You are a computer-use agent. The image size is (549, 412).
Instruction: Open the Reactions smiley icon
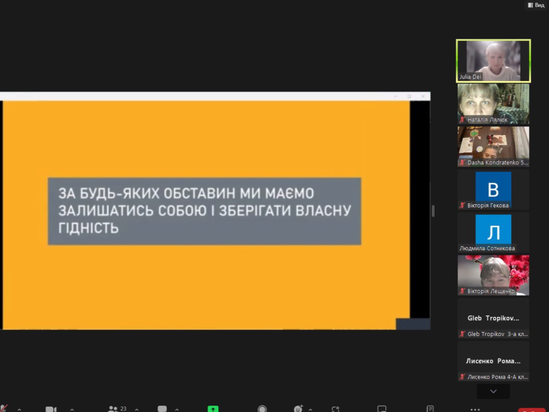(x=298, y=409)
